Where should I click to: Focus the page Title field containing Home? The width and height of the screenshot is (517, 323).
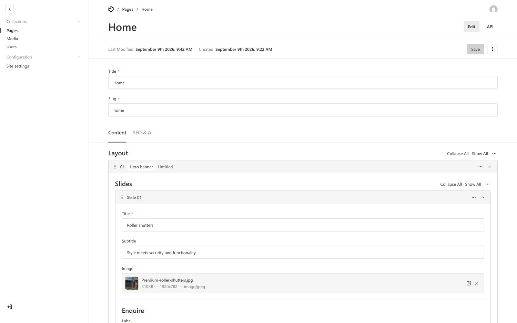click(303, 83)
